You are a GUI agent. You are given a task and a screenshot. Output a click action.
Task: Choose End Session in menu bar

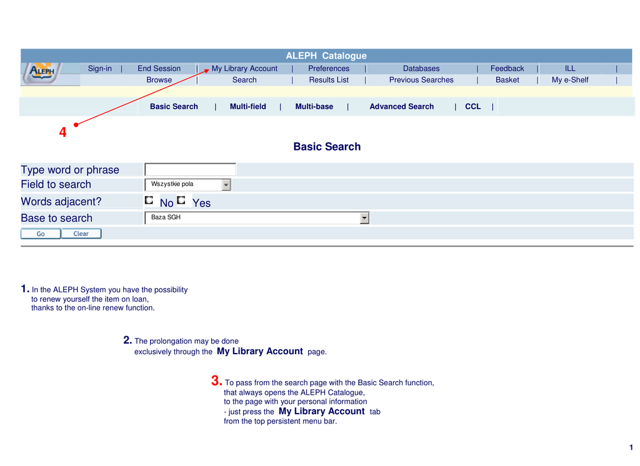(x=159, y=69)
